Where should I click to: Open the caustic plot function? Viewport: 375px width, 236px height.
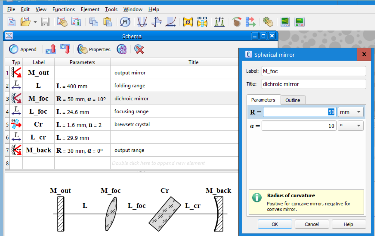(142, 22)
